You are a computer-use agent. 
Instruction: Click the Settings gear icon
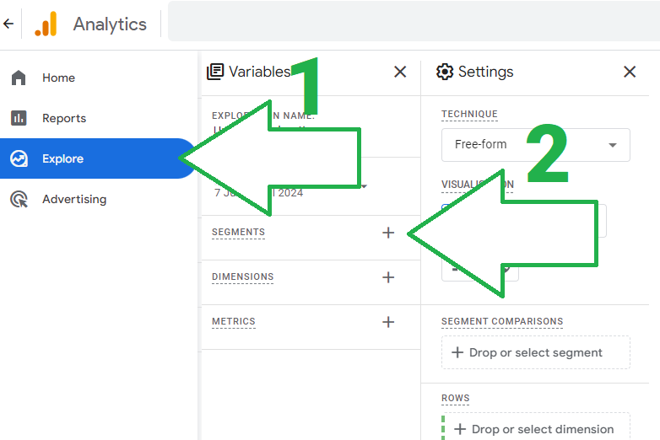(445, 72)
